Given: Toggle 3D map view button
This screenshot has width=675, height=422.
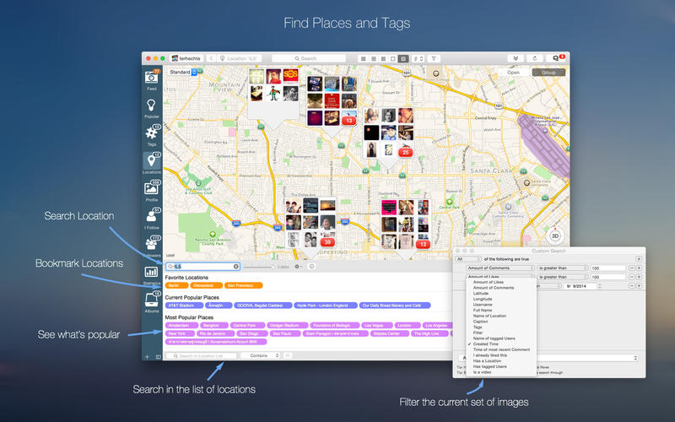Looking at the screenshot, I should 555,236.
